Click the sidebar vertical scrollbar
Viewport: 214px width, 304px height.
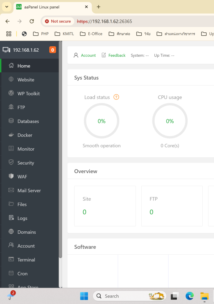61,149
